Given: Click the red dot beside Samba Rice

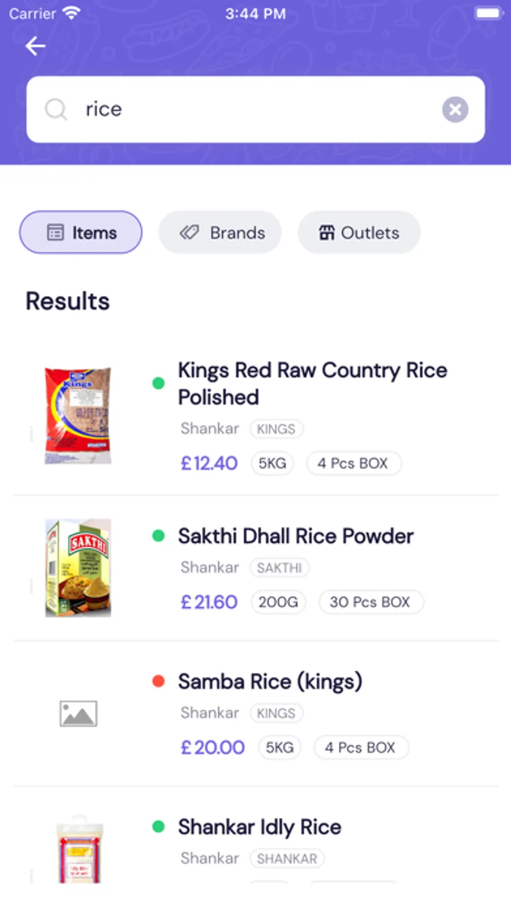Looking at the screenshot, I should [158, 681].
